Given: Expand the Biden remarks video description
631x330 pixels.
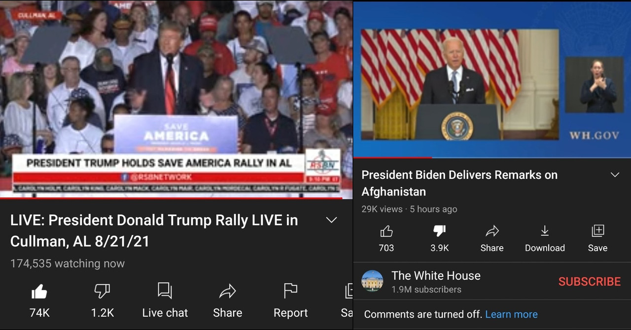Looking at the screenshot, I should point(615,175).
